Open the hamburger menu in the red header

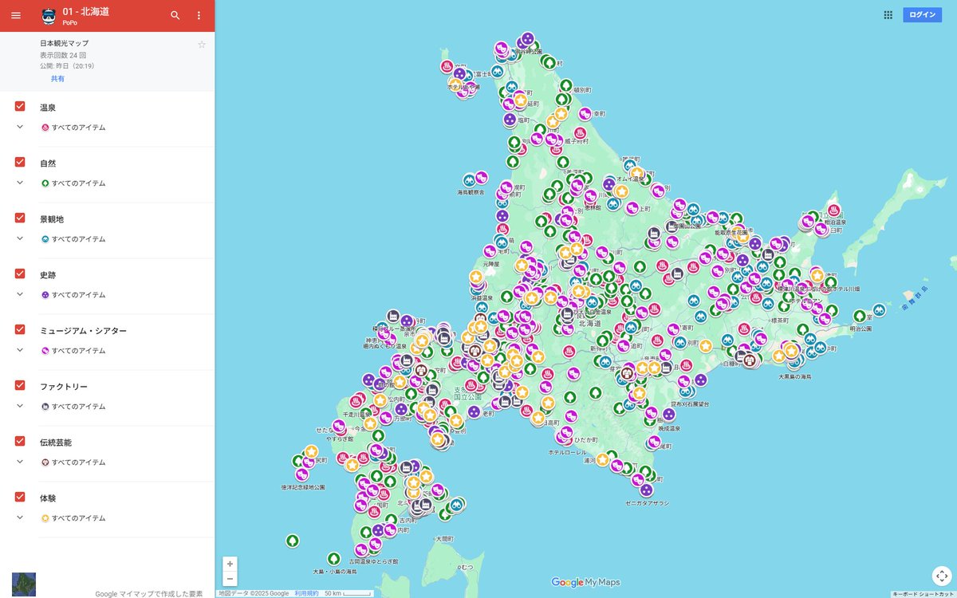point(16,15)
